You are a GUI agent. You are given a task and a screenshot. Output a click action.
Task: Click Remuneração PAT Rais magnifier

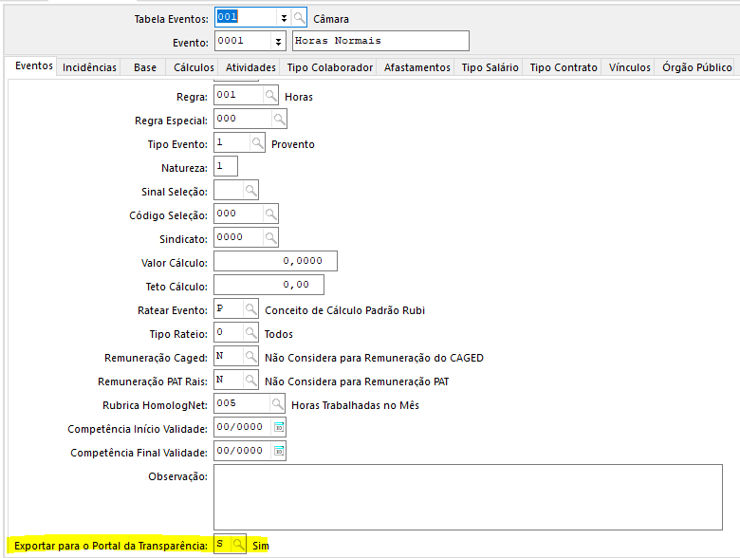tap(250, 380)
